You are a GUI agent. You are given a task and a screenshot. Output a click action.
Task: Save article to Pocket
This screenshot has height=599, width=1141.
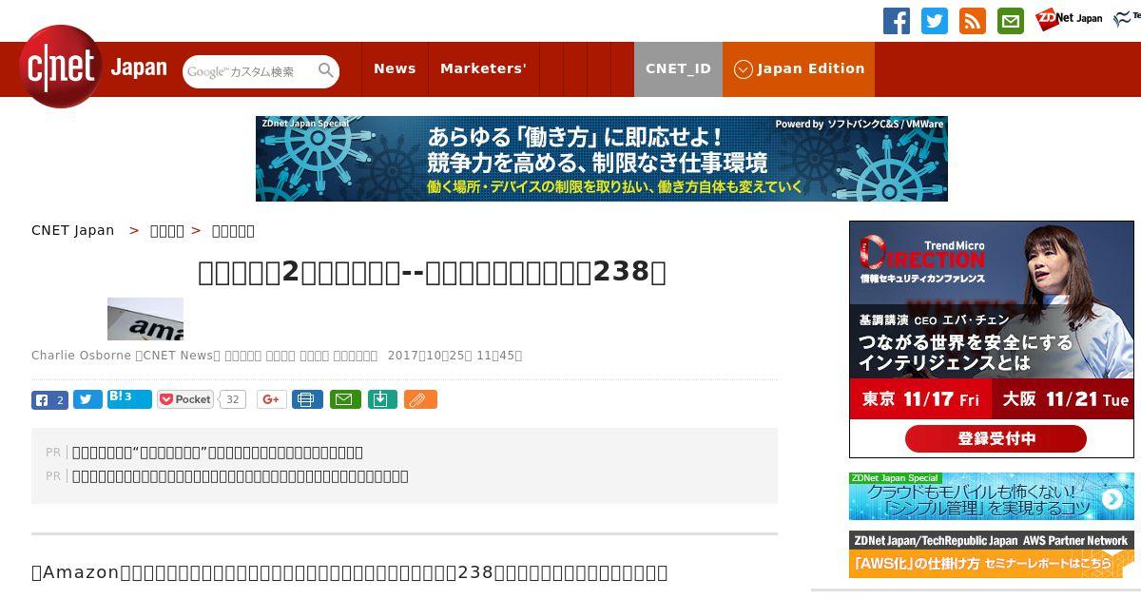(185, 399)
